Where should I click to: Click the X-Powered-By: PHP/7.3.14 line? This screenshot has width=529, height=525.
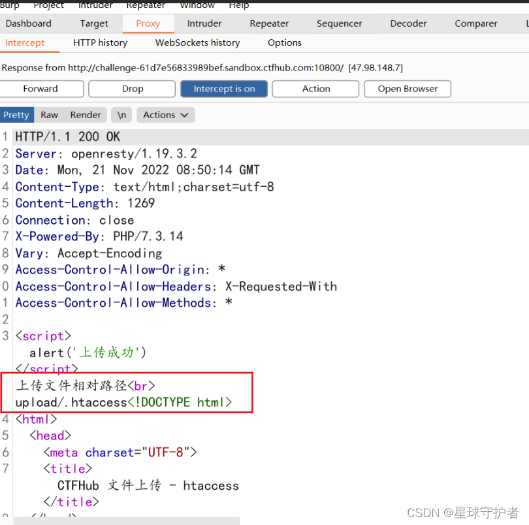tap(99, 236)
